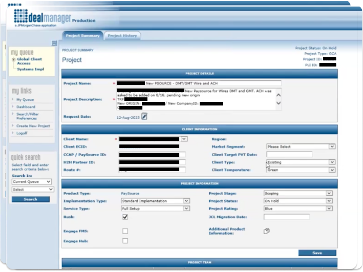Open the Market Segment dropdown
The height and width of the screenshot is (272, 363).
(301, 146)
